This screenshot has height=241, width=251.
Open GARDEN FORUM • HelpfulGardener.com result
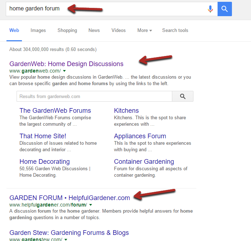(x=69, y=198)
